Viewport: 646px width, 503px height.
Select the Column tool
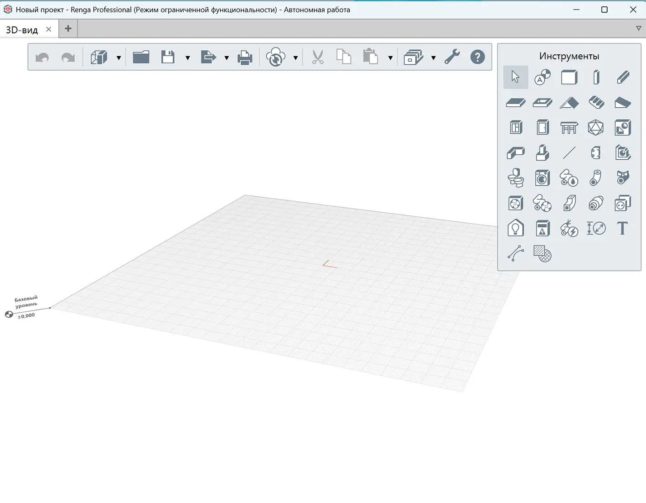pyautogui.click(x=596, y=77)
